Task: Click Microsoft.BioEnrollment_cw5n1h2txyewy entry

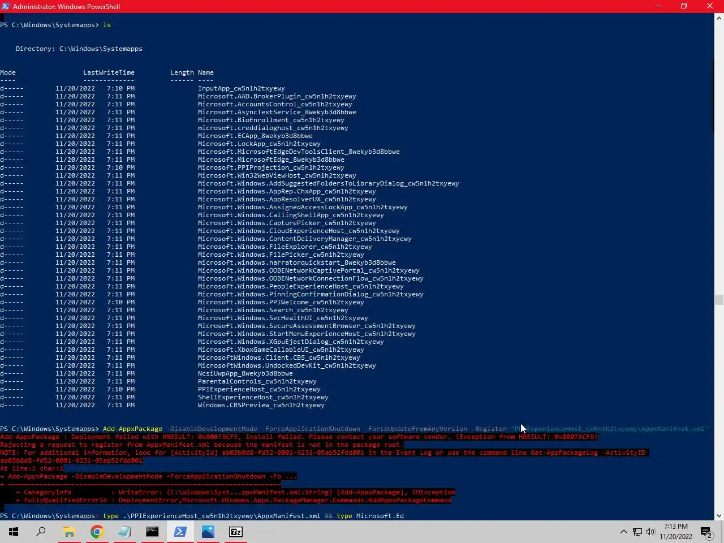Action: 271,120
